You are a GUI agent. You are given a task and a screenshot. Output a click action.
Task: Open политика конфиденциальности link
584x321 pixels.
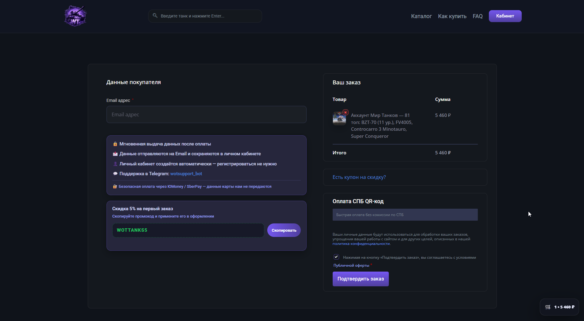361,244
